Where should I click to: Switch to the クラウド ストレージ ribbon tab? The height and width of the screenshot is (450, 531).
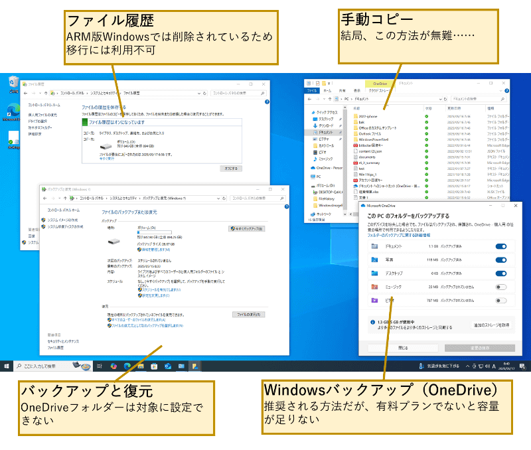(x=380, y=91)
